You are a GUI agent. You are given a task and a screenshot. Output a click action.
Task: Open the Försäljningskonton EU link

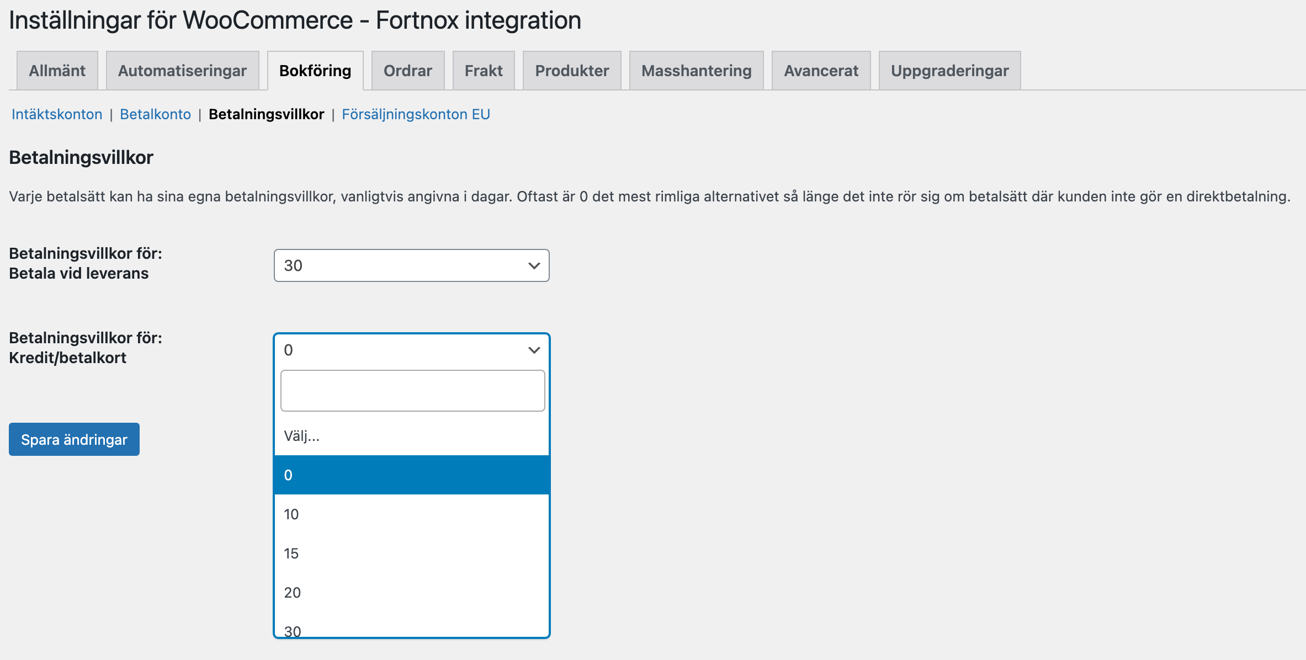pos(417,114)
